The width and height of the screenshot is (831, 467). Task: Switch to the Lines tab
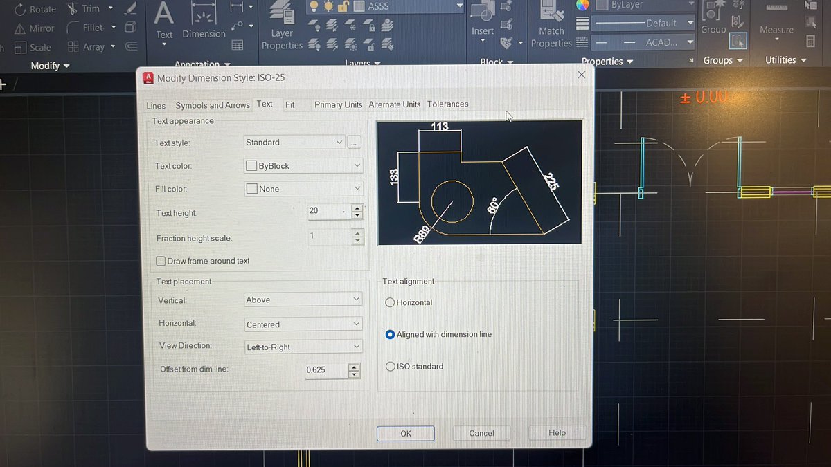click(156, 106)
